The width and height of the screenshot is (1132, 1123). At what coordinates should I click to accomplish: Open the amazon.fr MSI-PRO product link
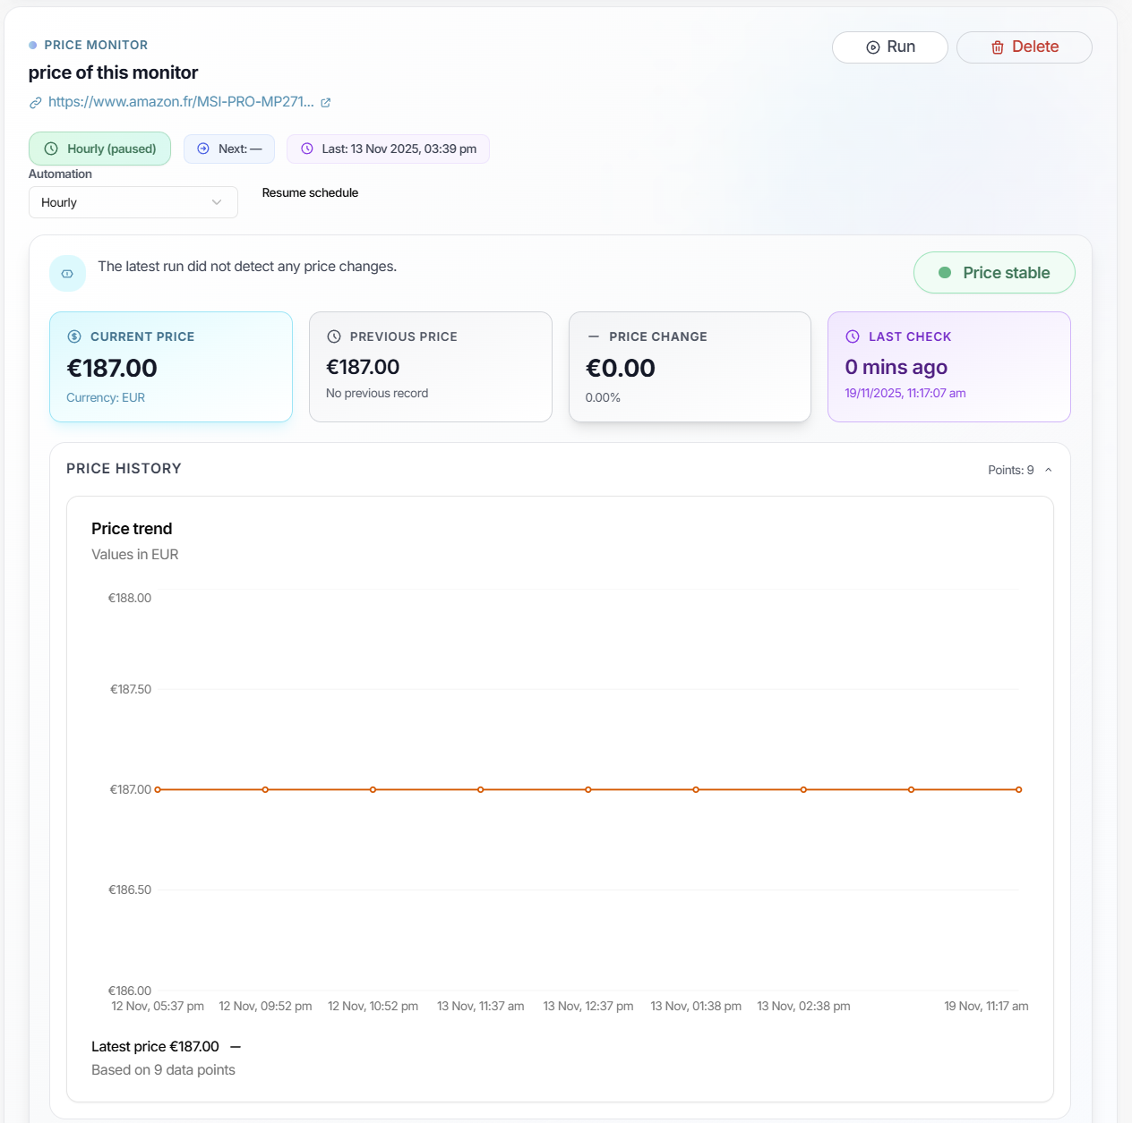point(182,102)
